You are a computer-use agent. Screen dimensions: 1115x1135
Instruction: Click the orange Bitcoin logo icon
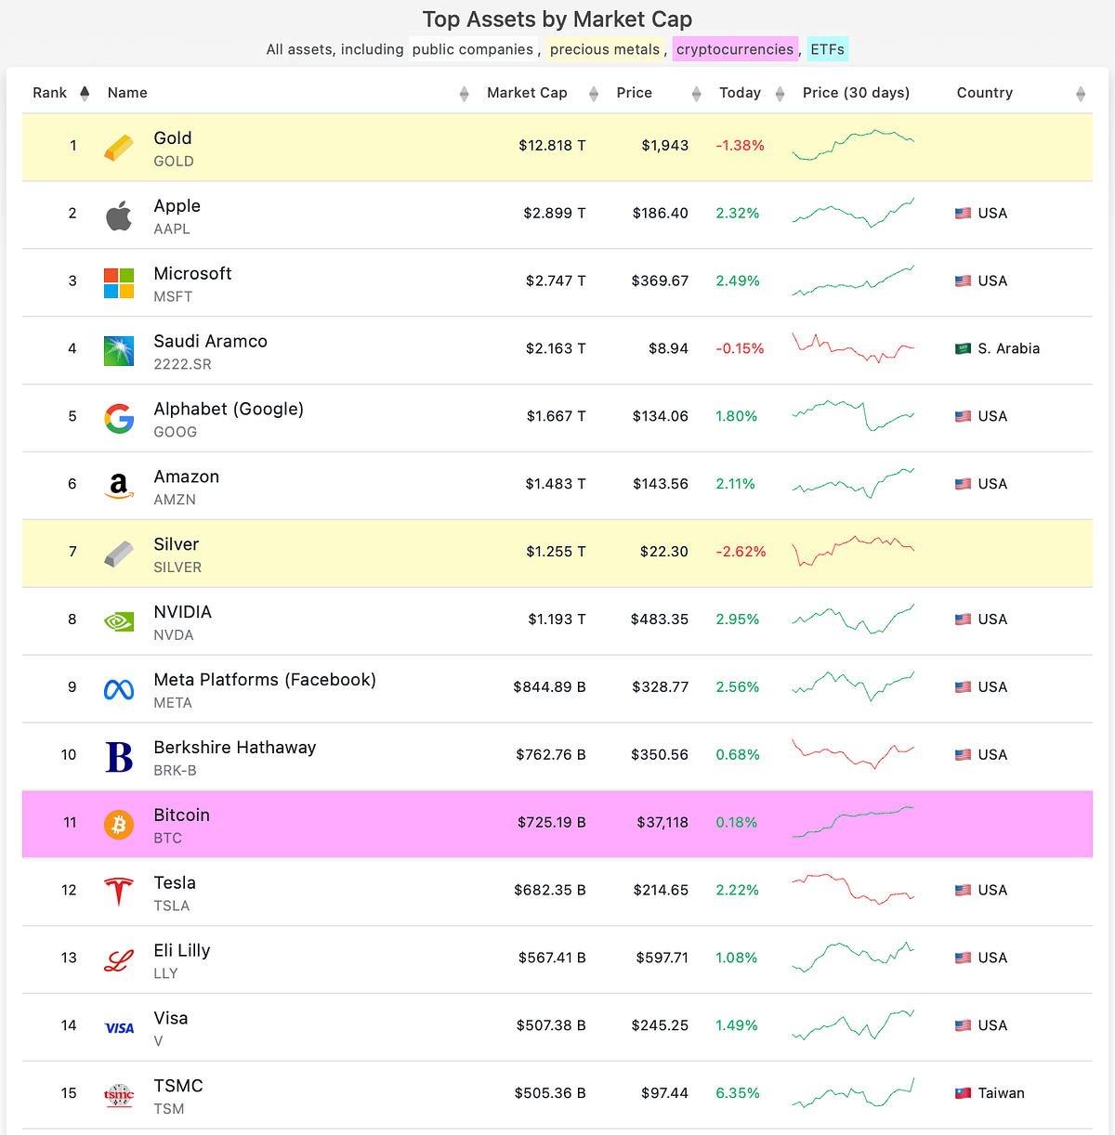[x=119, y=824]
